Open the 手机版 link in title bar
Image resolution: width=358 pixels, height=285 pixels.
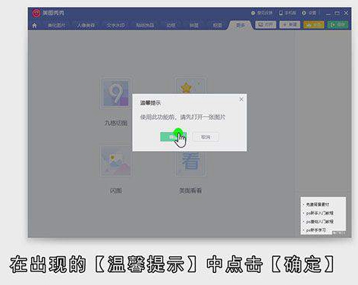[287, 13]
